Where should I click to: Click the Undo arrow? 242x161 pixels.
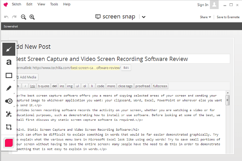6,17
